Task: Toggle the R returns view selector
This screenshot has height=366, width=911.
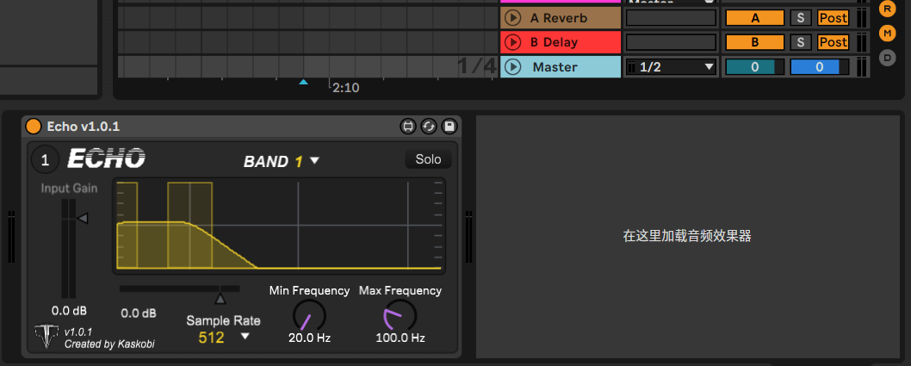Action: (887, 9)
